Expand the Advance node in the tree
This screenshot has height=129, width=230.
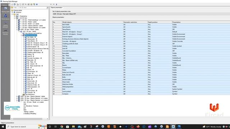[x=12, y=12]
